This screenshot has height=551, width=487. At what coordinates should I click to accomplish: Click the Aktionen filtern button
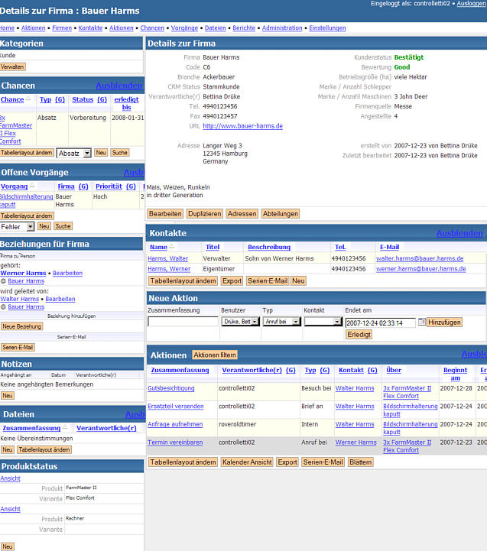click(x=215, y=355)
